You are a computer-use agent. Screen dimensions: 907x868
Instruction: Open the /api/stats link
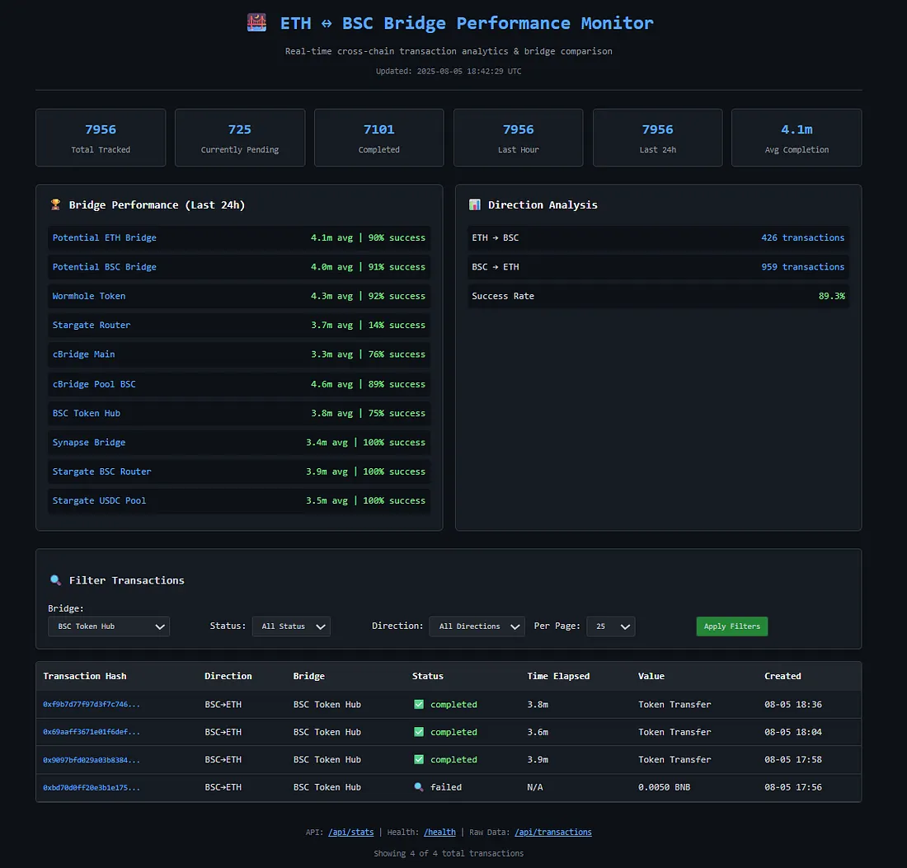tap(350, 833)
